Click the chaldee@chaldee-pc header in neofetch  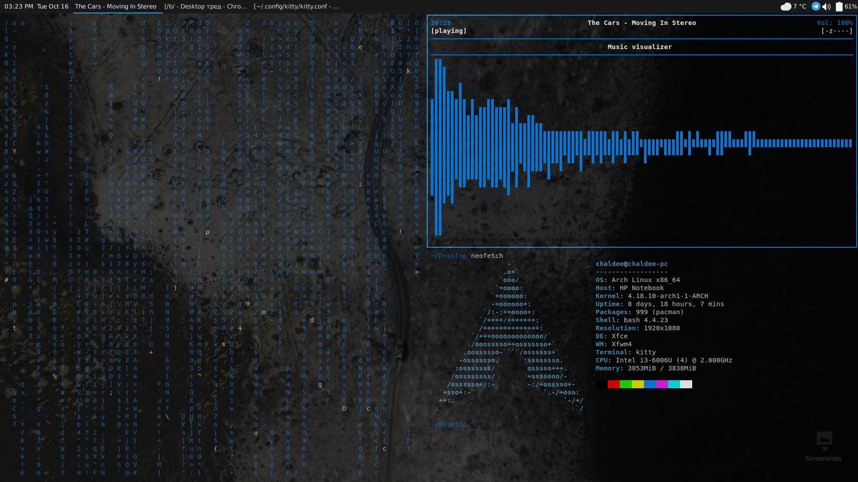[x=632, y=264]
